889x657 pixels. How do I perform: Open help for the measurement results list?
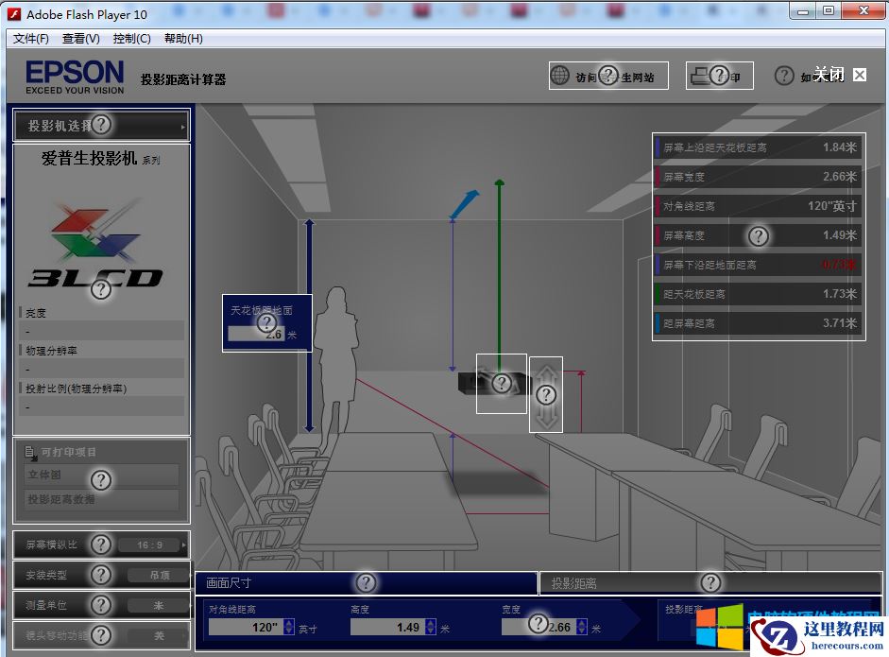pyautogui.click(x=759, y=236)
